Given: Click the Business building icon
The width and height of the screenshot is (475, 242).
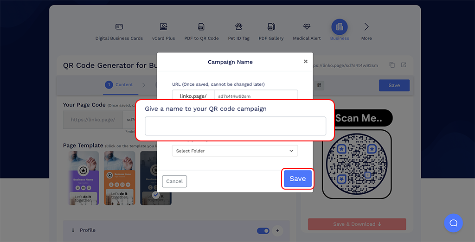Looking at the screenshot, I should click(340, 27).
